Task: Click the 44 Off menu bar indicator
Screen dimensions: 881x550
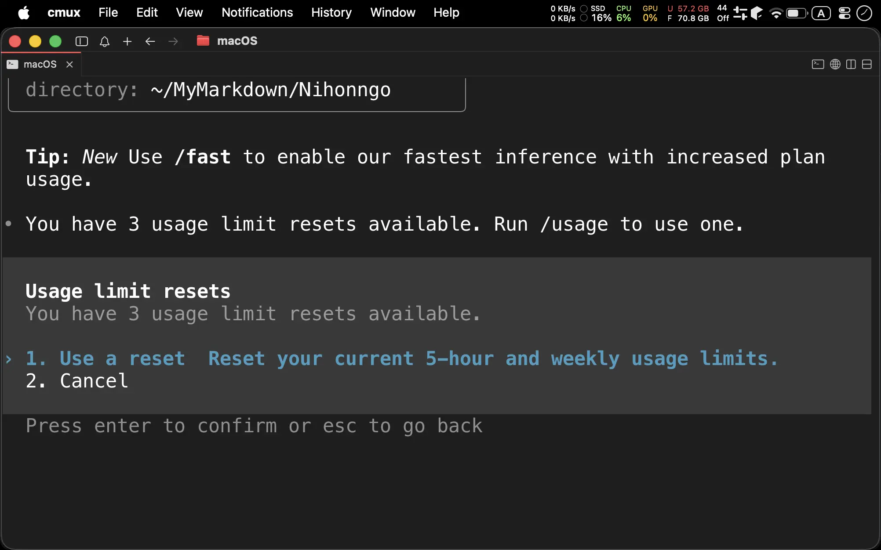Action: tap(723, 13)
